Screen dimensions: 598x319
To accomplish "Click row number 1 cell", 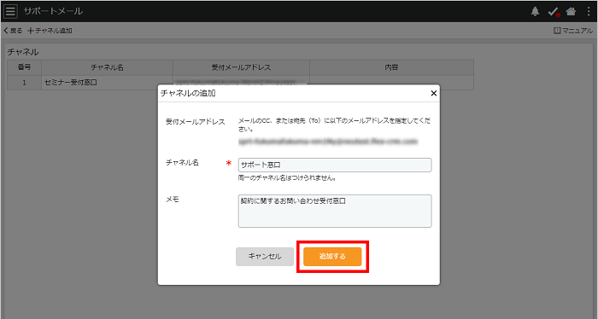I will click(x=24, y=82).
